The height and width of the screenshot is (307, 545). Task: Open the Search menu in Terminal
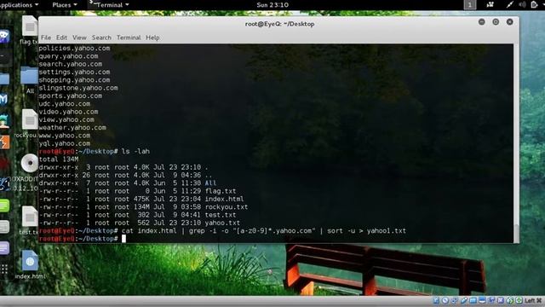coord(101,38)
